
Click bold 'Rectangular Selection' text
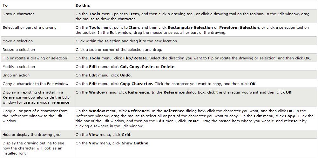pyautogui.click(x=190, y=27)
